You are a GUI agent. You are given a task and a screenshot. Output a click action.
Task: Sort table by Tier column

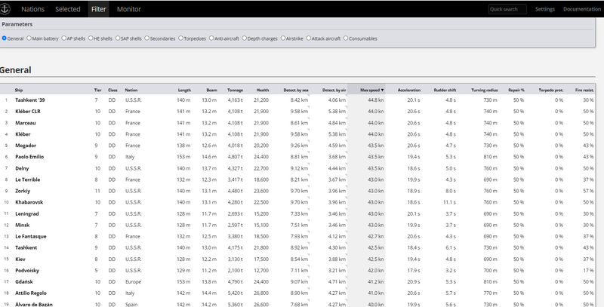pyautogui.click(x=98, y=90)
